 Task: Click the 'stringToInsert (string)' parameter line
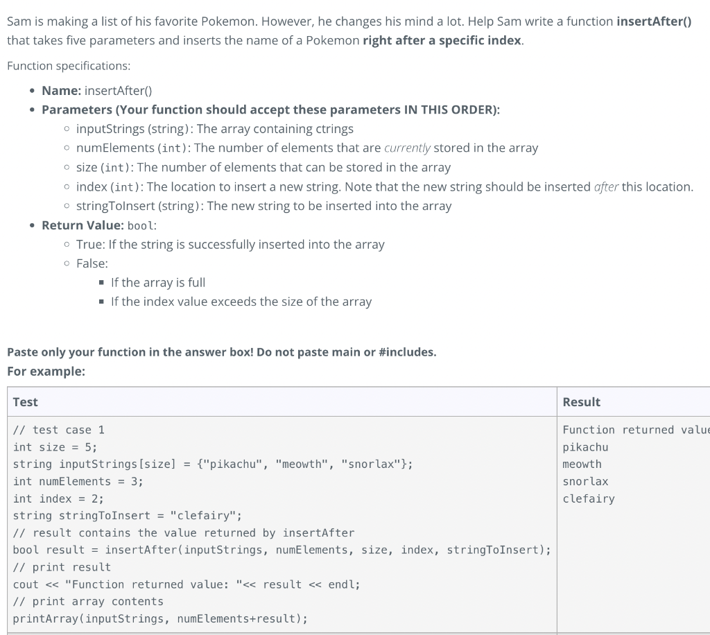(264, 206)
